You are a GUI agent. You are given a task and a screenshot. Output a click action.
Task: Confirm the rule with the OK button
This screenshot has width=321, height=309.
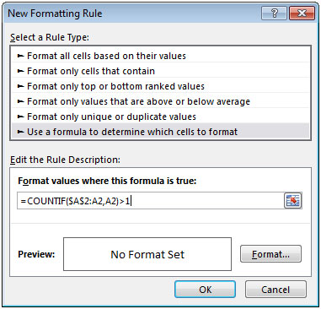pos(205,290)
